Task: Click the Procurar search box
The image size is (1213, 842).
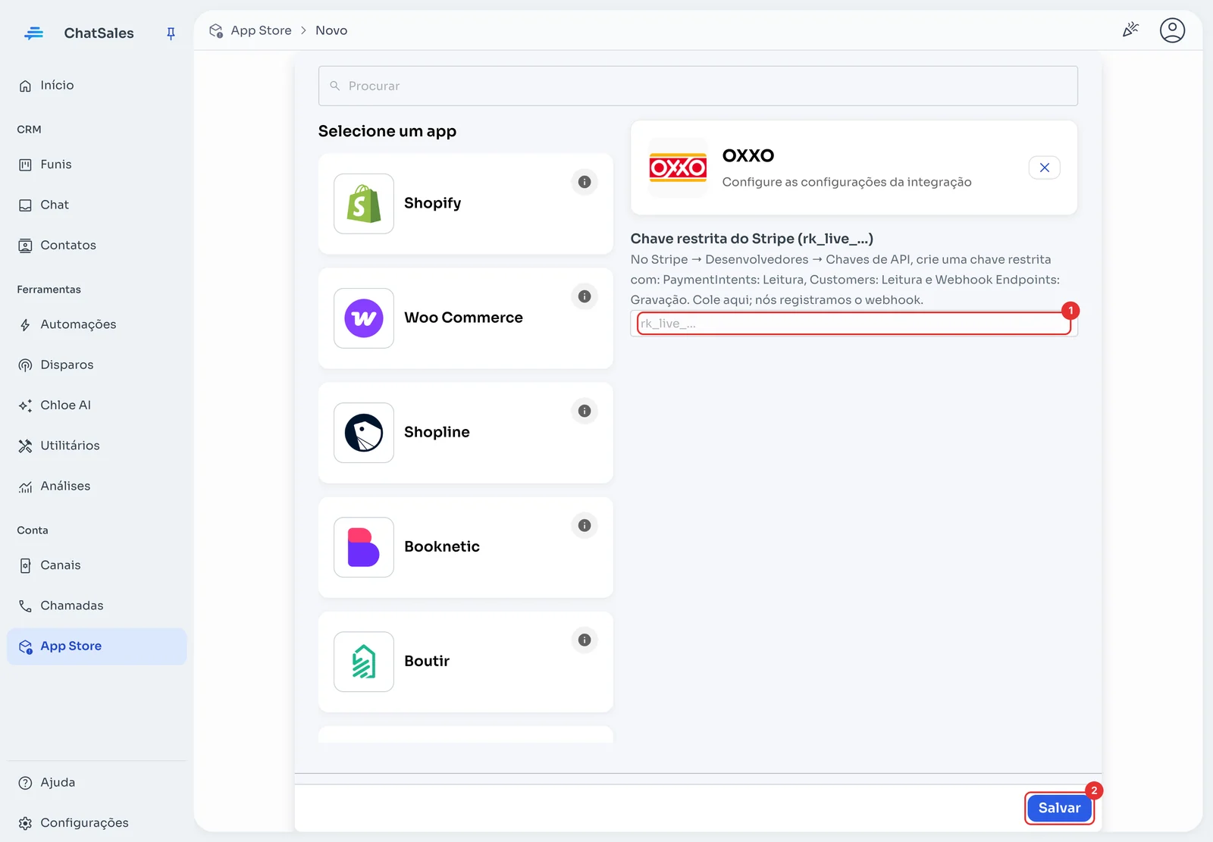Action: coord(697,86)
